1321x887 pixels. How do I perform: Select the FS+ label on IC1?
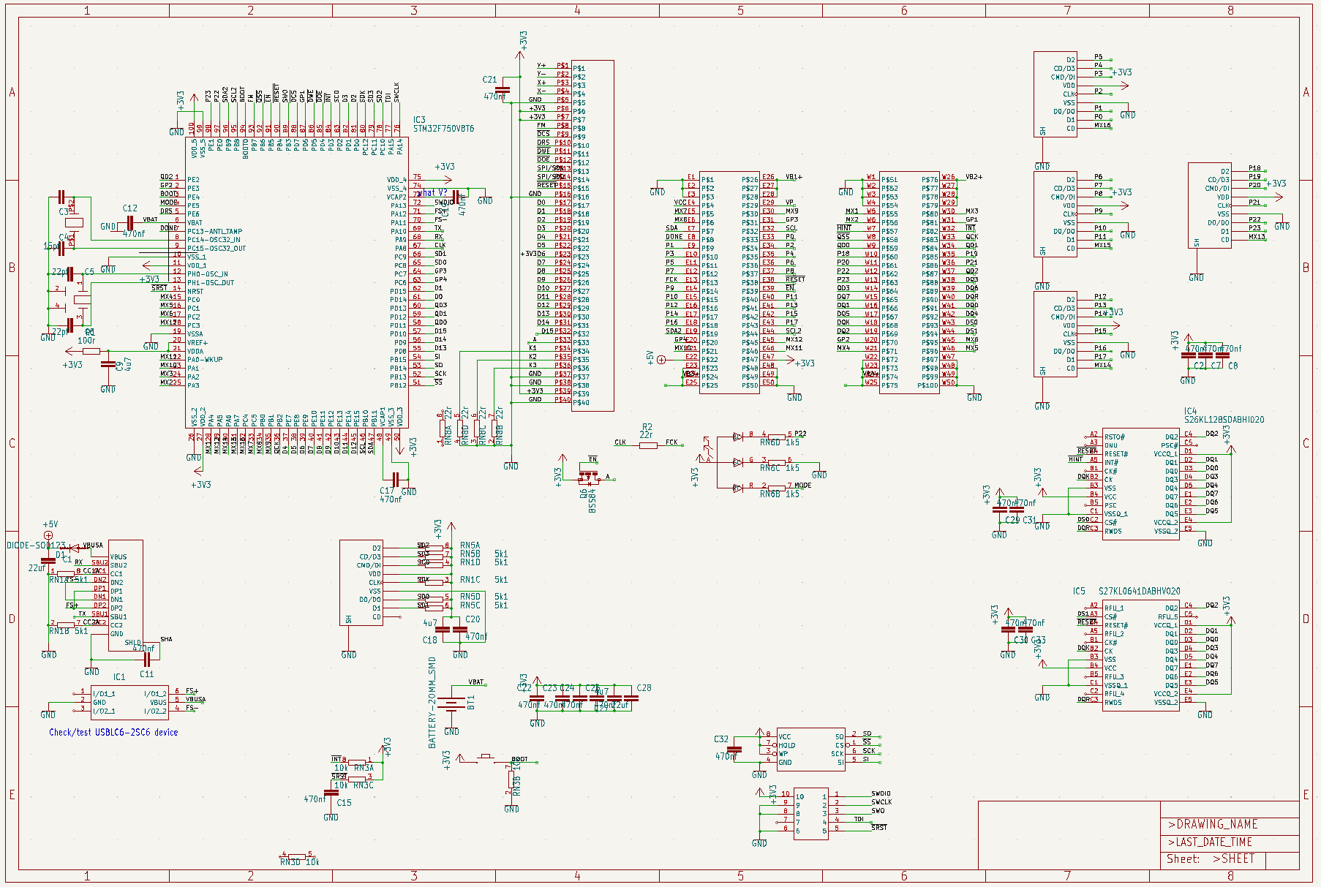coord(192,691)
